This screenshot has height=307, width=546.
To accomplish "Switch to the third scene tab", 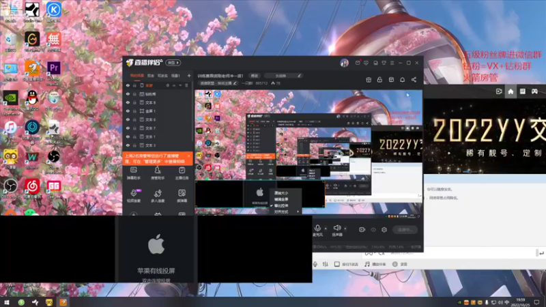I will pyautogui.click(x=162, y=76).
